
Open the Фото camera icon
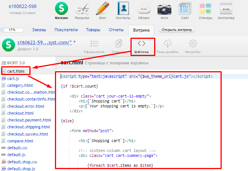point(164,9)
